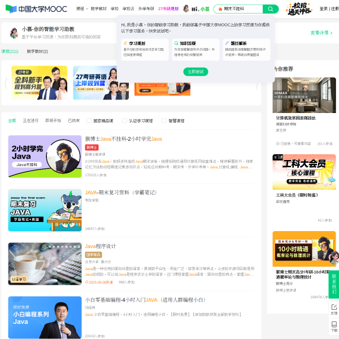Open course 猴博士Java不挂科-2小时学完Java title
Image resolution: width=339 pixels, height=339 pixels.
tap(123, 139)
